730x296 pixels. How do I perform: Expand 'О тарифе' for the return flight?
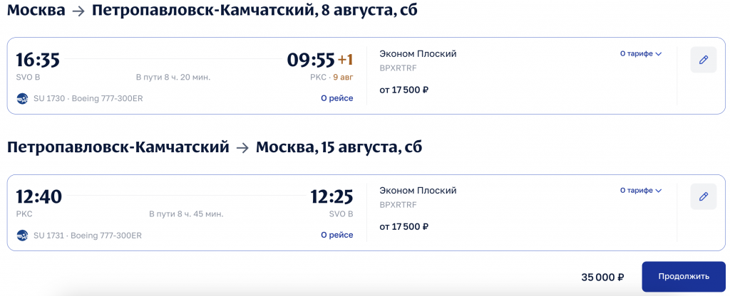[640, 191]
